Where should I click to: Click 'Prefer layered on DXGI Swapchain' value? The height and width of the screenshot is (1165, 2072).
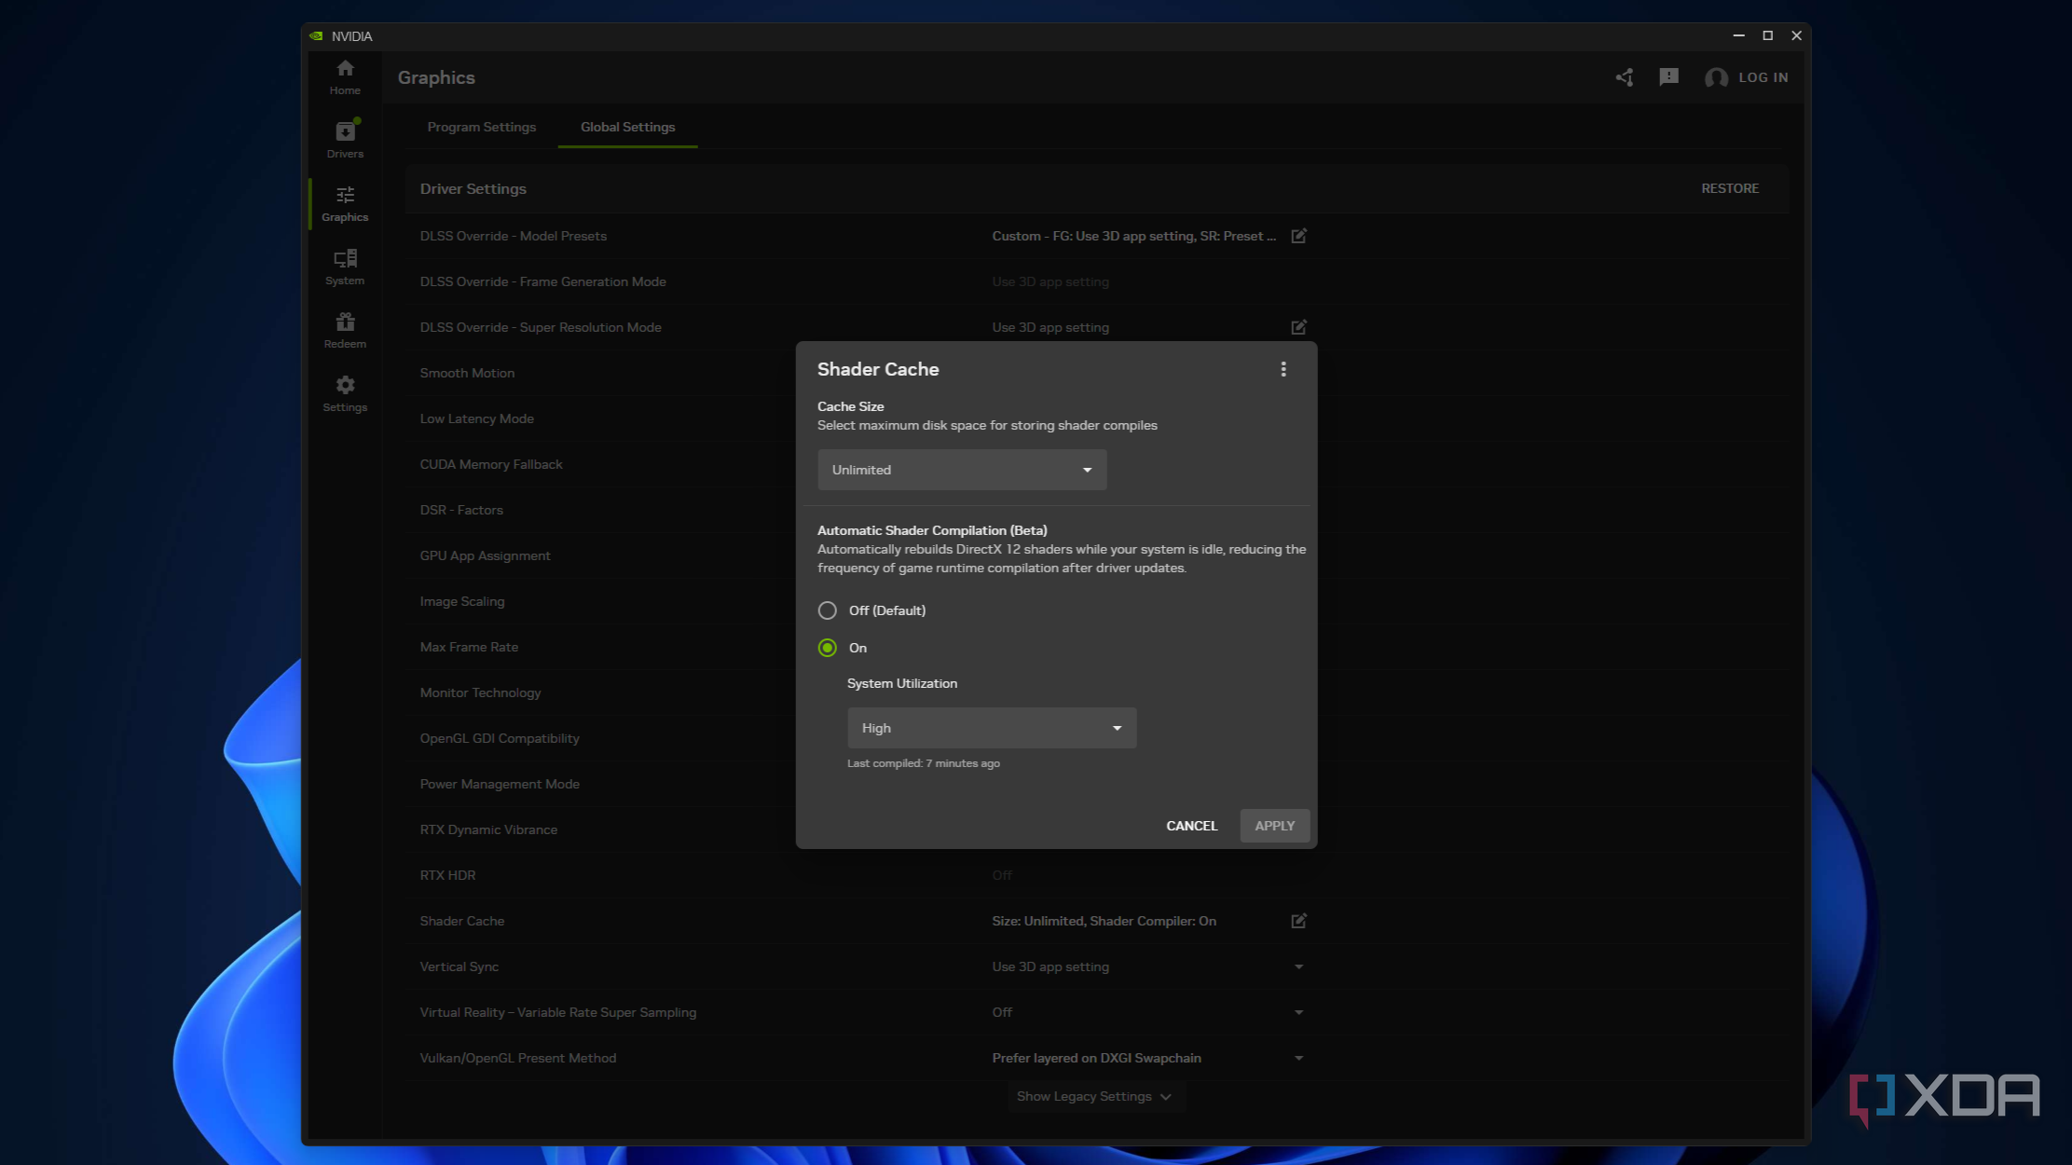tap(1096, 1058)
